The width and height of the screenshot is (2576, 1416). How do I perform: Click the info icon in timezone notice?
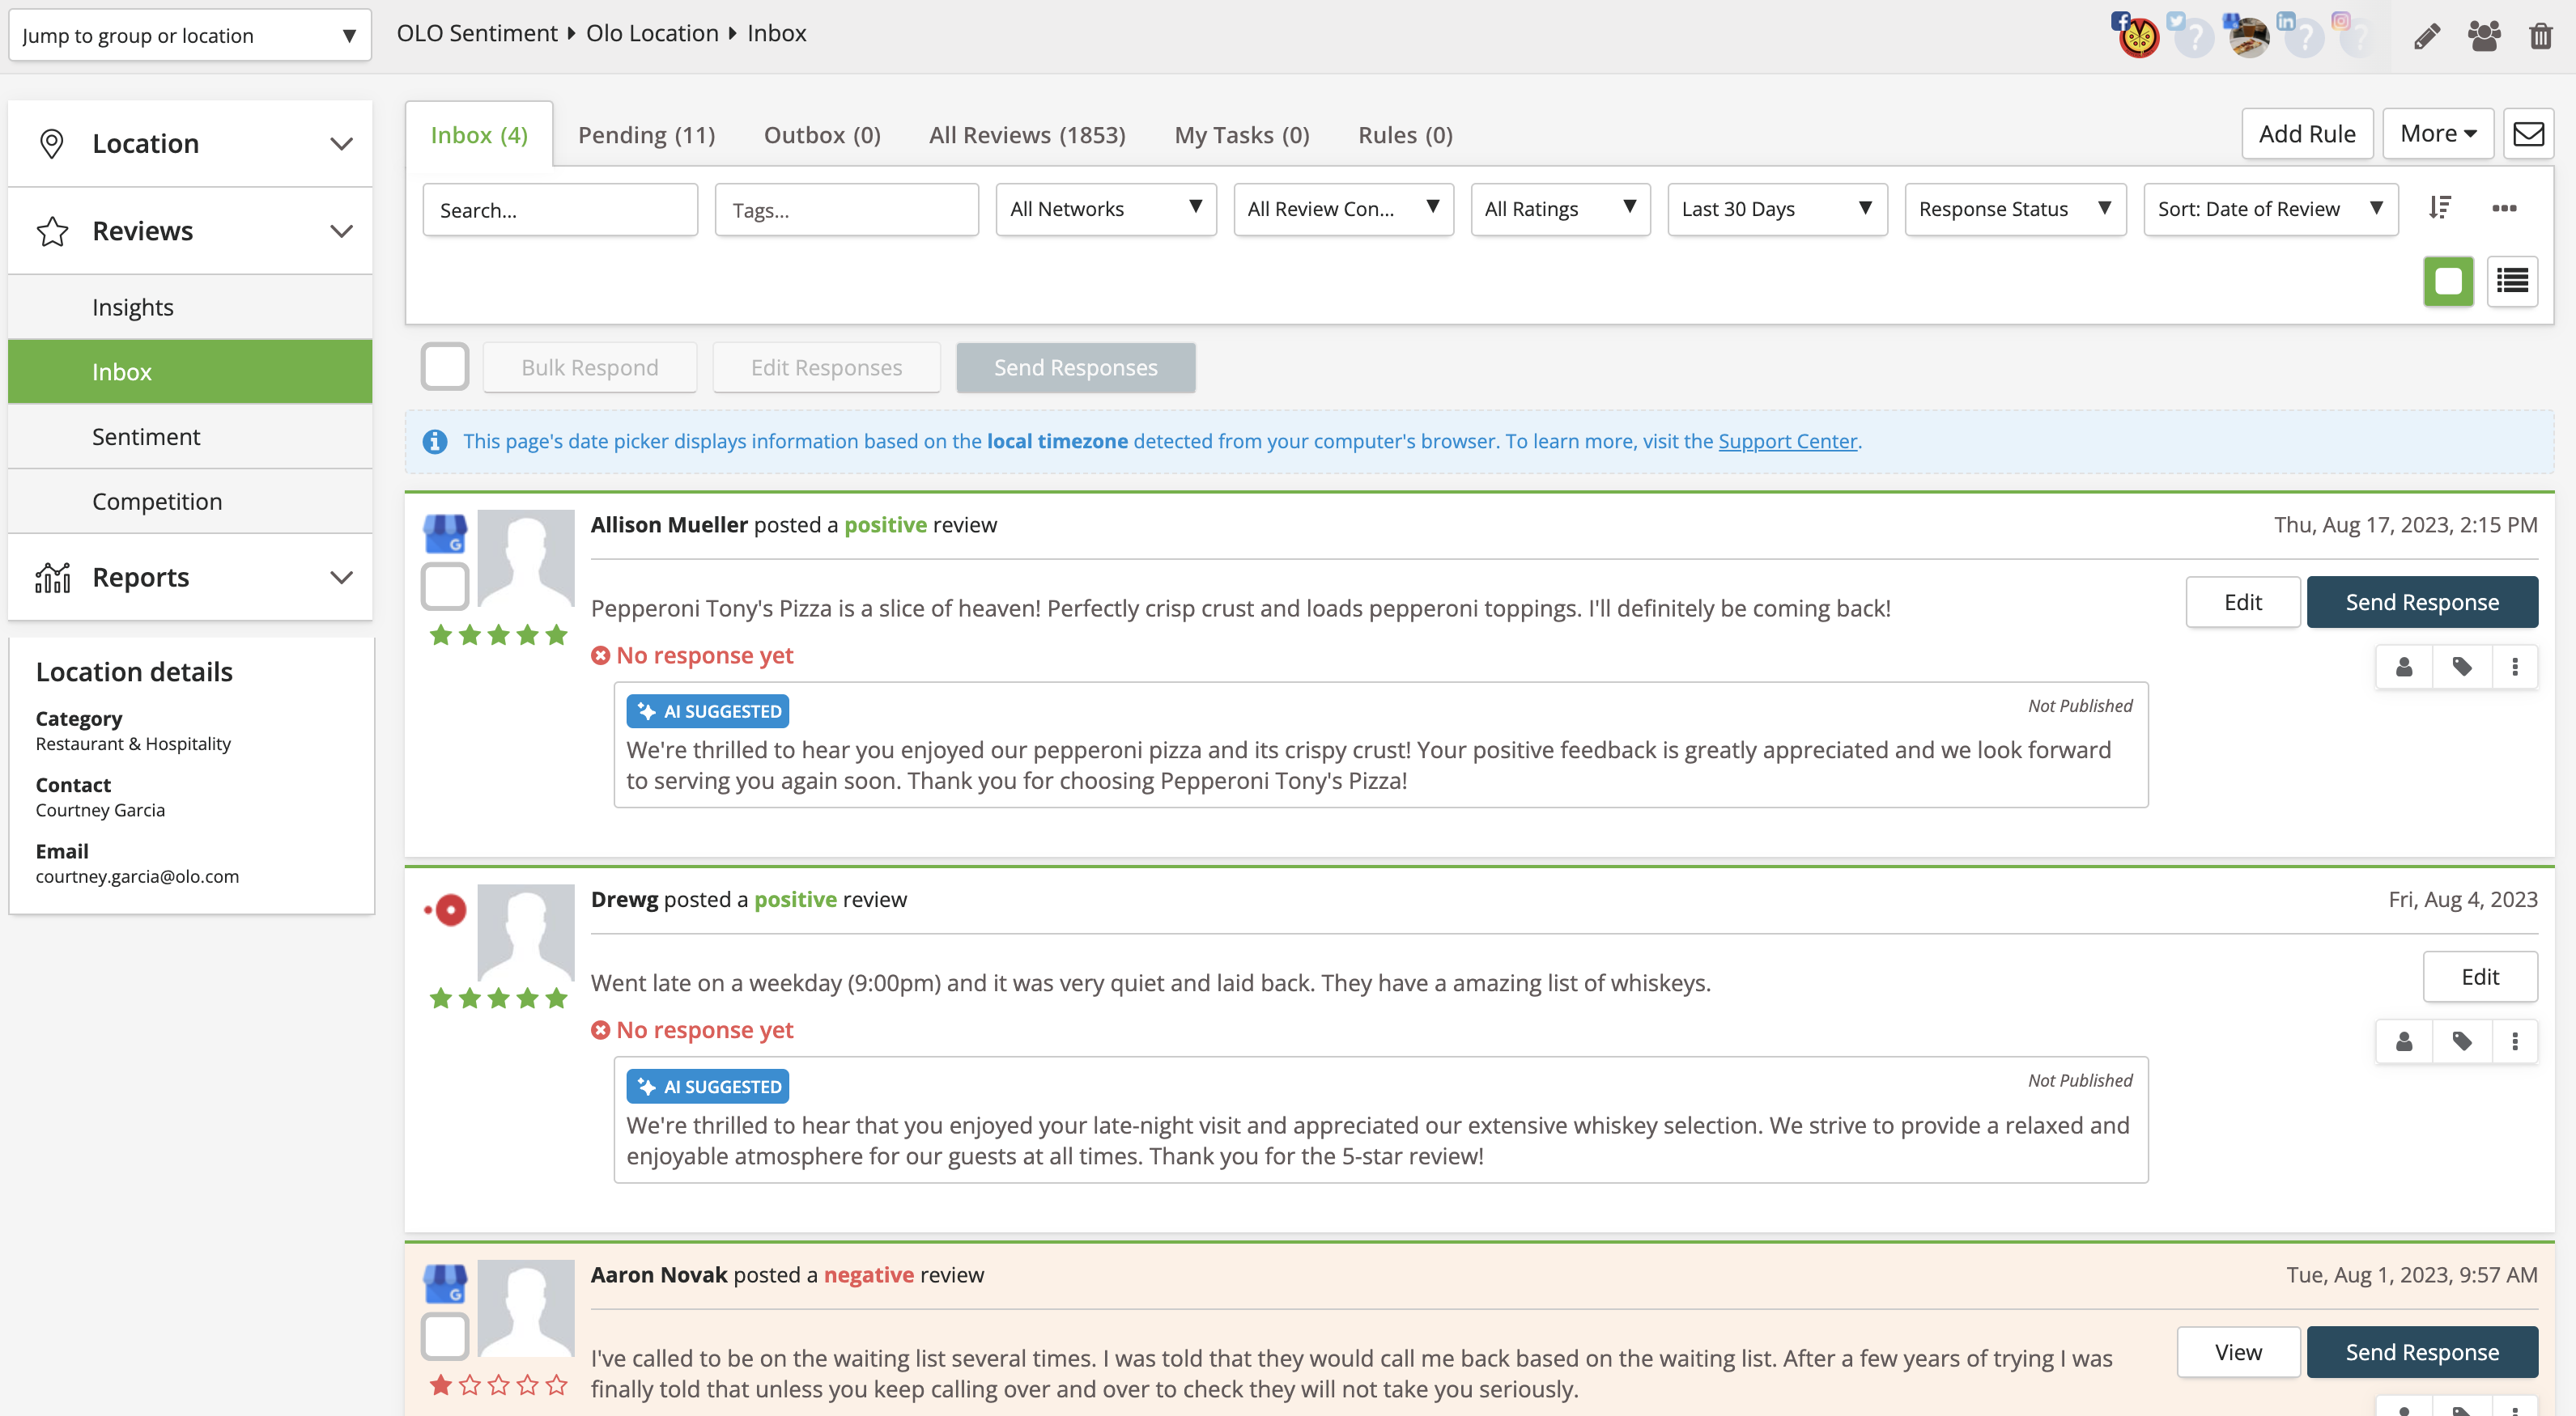[434, 442]
